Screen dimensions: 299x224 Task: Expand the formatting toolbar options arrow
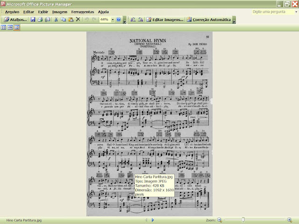pyautogui.click(x=234, y=20)
